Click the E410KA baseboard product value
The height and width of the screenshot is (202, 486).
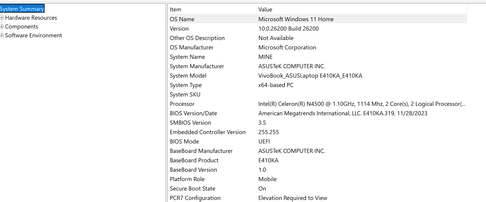pyautogui.click(x=268, y=160)
